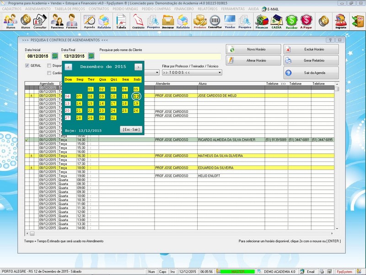Image resolution: width=366 pixels, height=275 pixels.
Task: Click the Data Final date field
Action: (x=74, y=56)
